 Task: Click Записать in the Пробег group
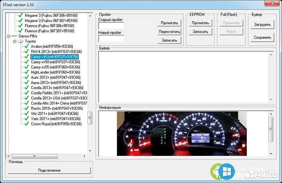click(169, 40)
